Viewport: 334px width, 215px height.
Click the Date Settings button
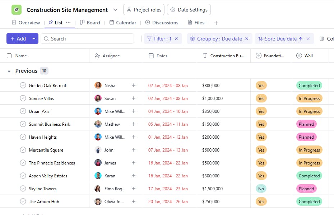(x=189, y=10)
